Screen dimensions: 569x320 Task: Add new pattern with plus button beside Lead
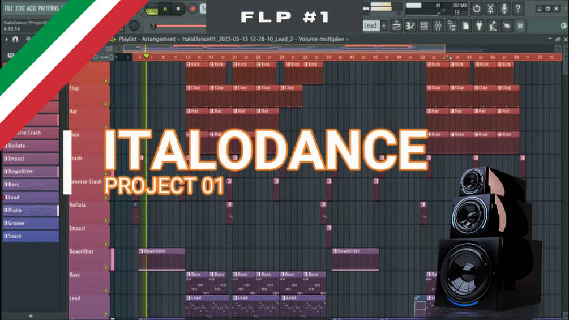click(x=384, y=25)
